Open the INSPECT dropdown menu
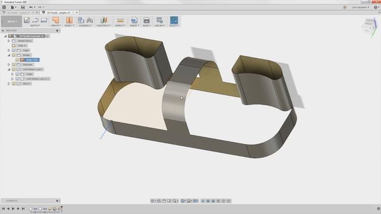 [x=120, y=26]
